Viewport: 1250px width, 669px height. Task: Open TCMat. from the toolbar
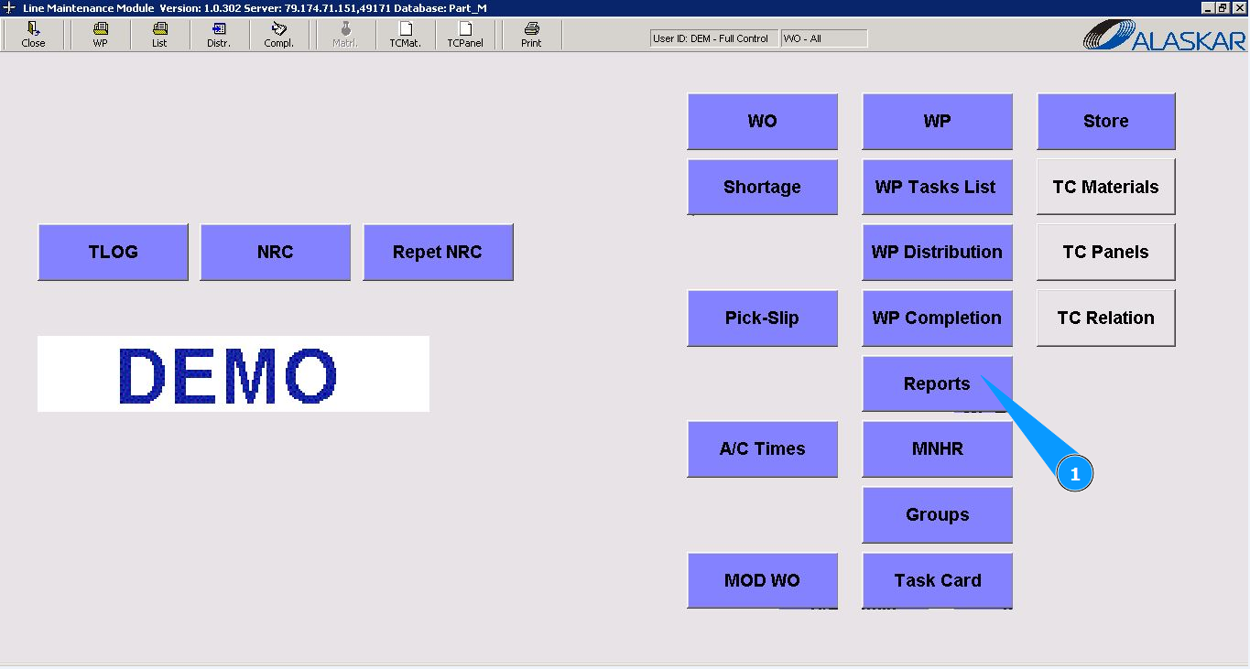pyautogui.click(x=405, y=35)
